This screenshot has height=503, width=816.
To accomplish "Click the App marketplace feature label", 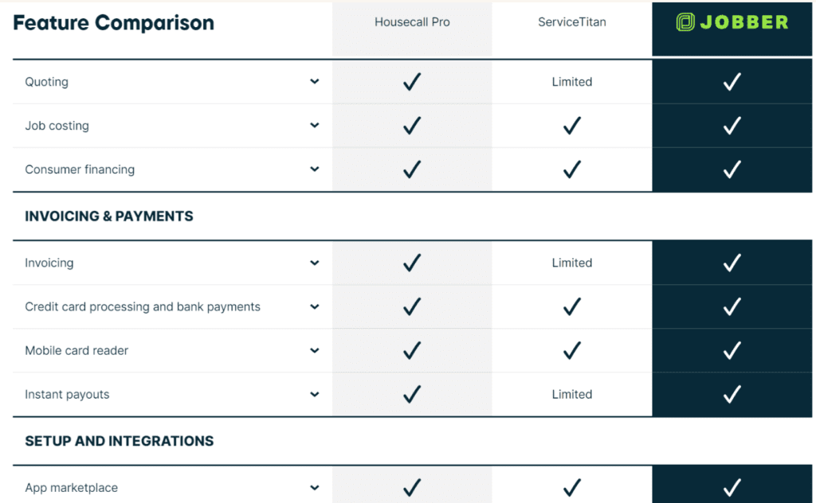I will point(71,488).
